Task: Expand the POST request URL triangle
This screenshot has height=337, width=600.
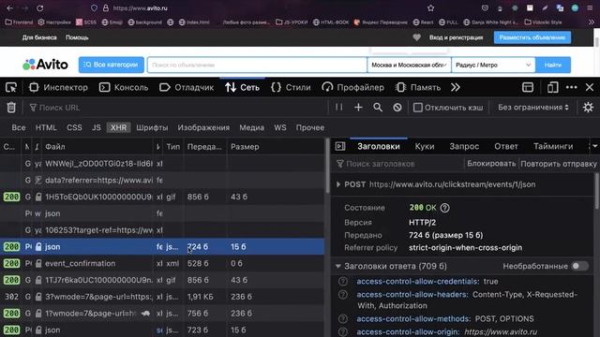Action: pos(338,184)
